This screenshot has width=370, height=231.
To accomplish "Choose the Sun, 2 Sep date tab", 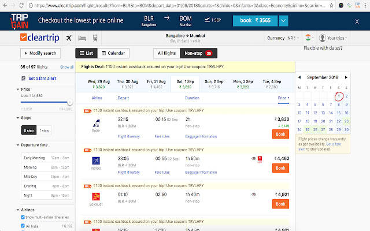I will click(214, 84).
